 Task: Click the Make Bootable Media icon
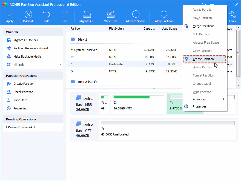pos(9,56)
